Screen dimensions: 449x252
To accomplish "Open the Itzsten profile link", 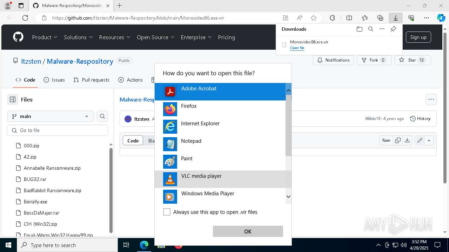I will coord(31,61).
